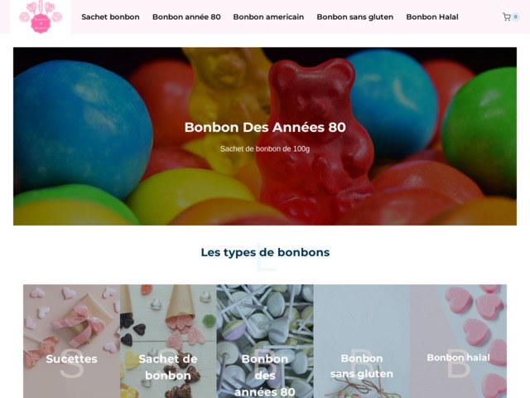Click the gummy bear hero banner
Viewport: 530px width, 398px height.
pos(265,136)
